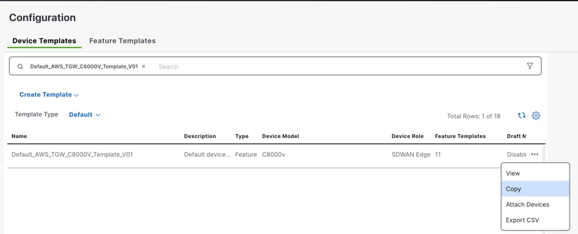Select the Default_AWS_TGW_C8000V_Template_V01 row name
The height and width of the screenshot is (234, 578).
pyautogui.click(x=72, y=155)
